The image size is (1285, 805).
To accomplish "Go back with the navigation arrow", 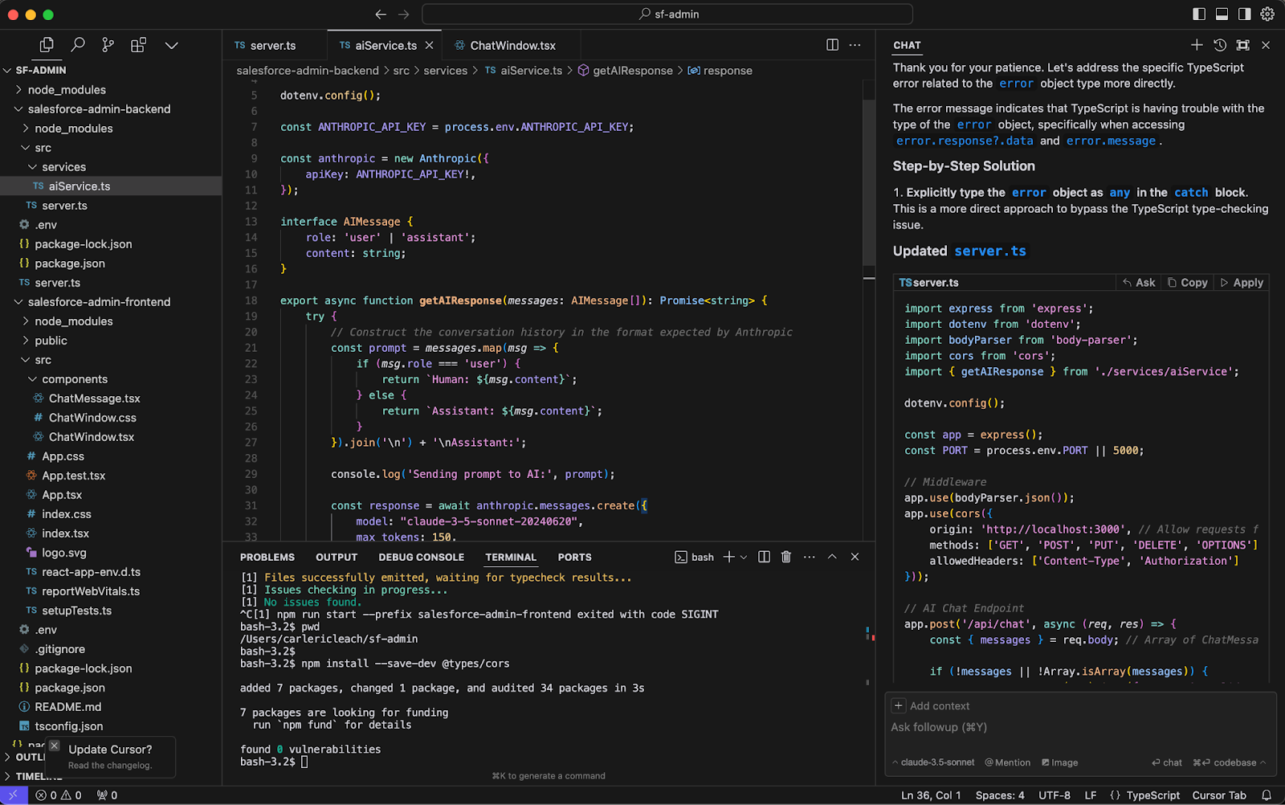I will click(x=381, y=14).
